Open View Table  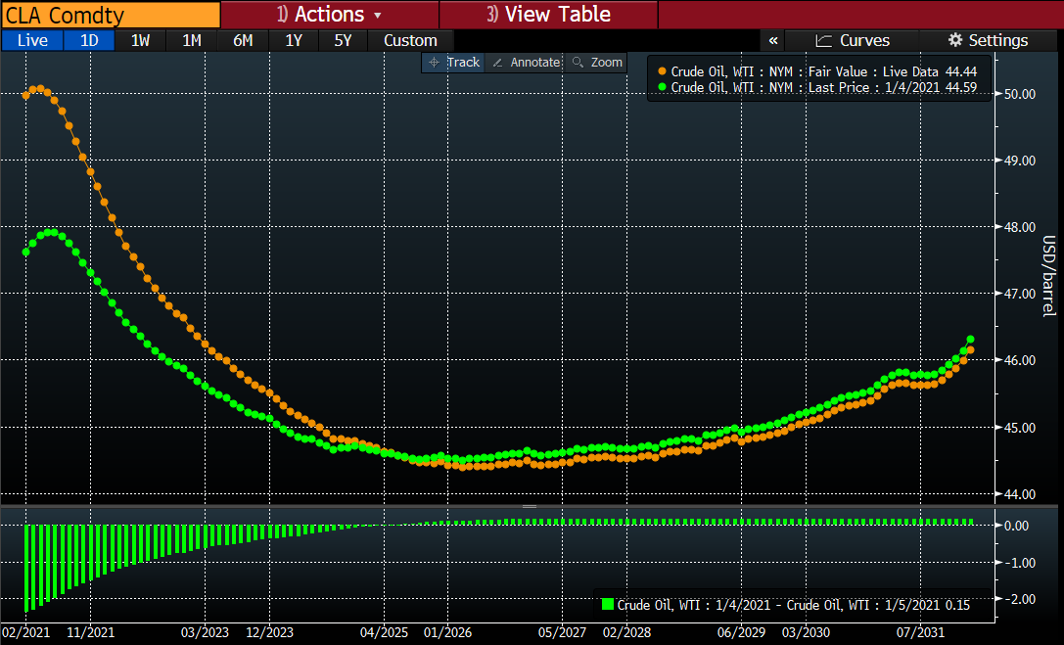pyautogui.click(x=549, y=15)
